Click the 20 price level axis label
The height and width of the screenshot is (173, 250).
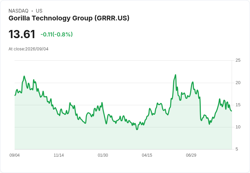point(238,83)
